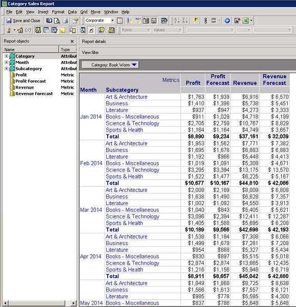Click the yellow sticky note icon
The height and width of the screenshot is (307, 296).
pyautogui.click(x=63, y=30)
